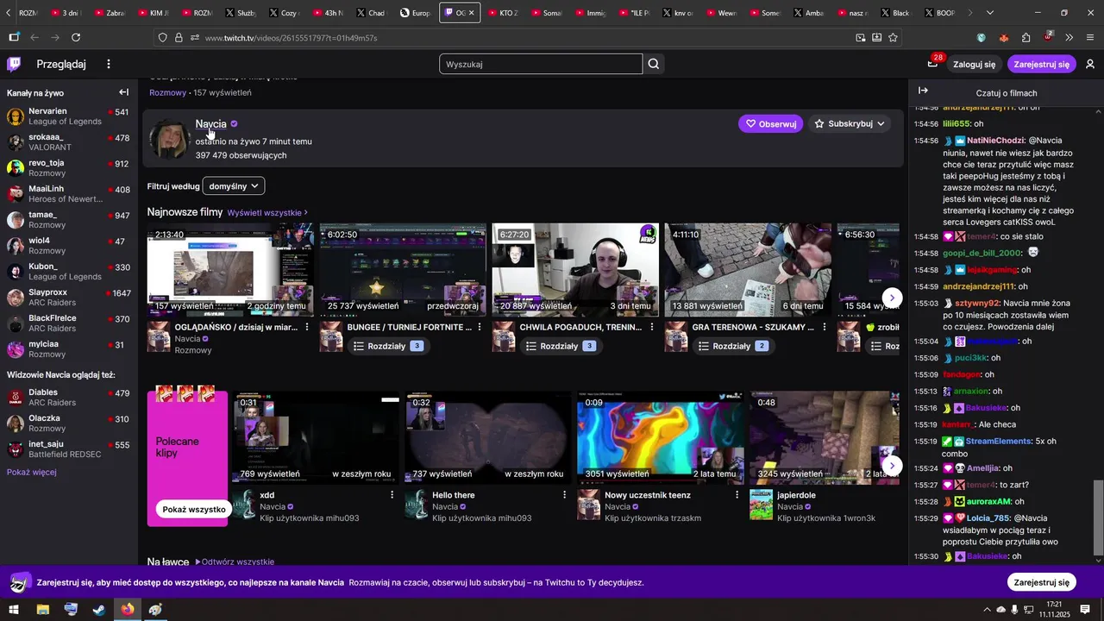The width and height of the screenshot is (1104, 621).
Task: Switch to the KTO Z browser tab
Action: 503,13
